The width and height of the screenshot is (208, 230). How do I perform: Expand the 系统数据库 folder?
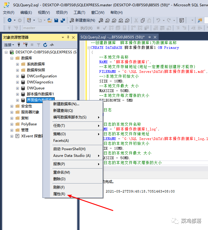(17, 64)
